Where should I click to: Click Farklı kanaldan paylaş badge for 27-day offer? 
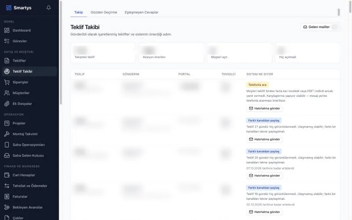[264, 121]
